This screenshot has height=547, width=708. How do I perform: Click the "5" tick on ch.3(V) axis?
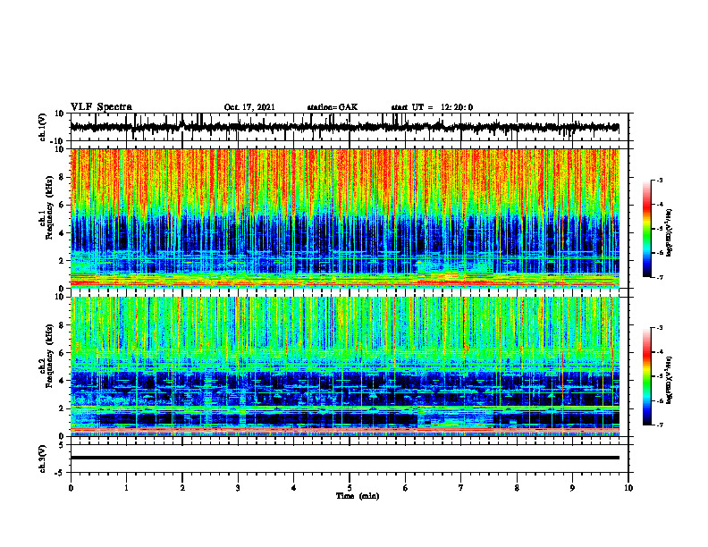coord(62,444)
